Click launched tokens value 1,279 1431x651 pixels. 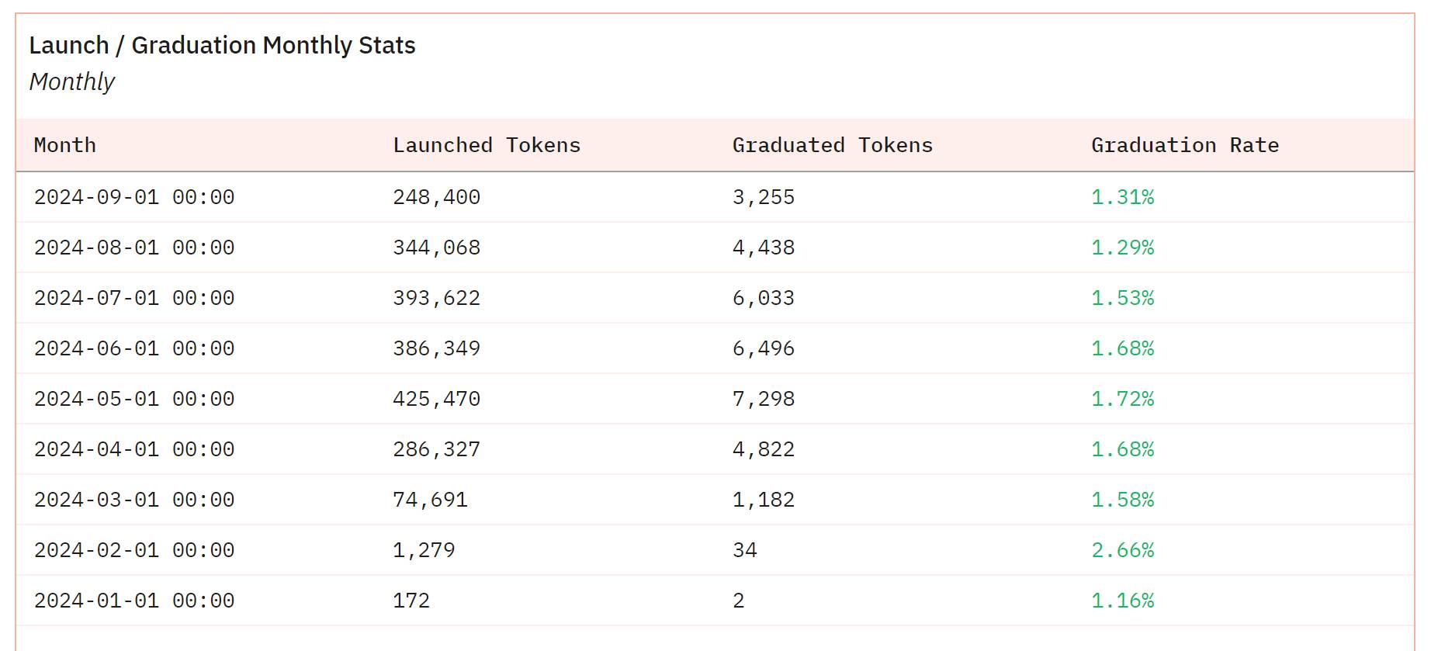[424, 550]
